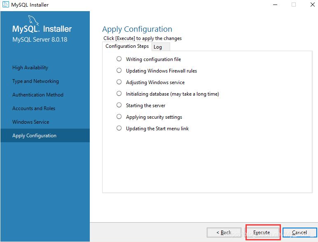This screenshot has width=318, height=242.
Task: Cancel the MySQL configuration
Action: [x=299, y=233]
